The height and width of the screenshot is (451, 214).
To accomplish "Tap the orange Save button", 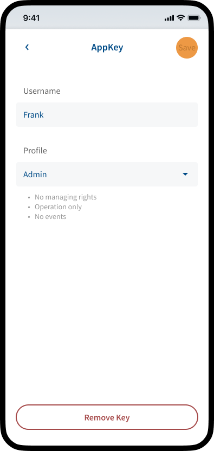I will tap(187, 48).
